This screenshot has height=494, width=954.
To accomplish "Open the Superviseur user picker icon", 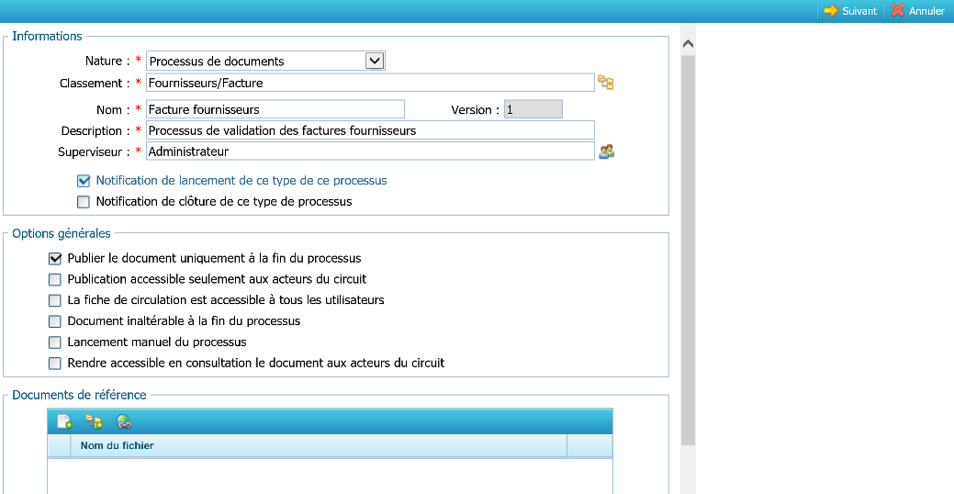I will pyautogui.click(x=606, y=152).
